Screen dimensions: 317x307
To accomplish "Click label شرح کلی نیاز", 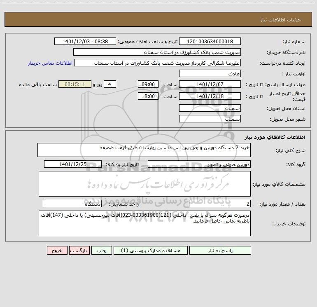I will [x=291, y=150].
